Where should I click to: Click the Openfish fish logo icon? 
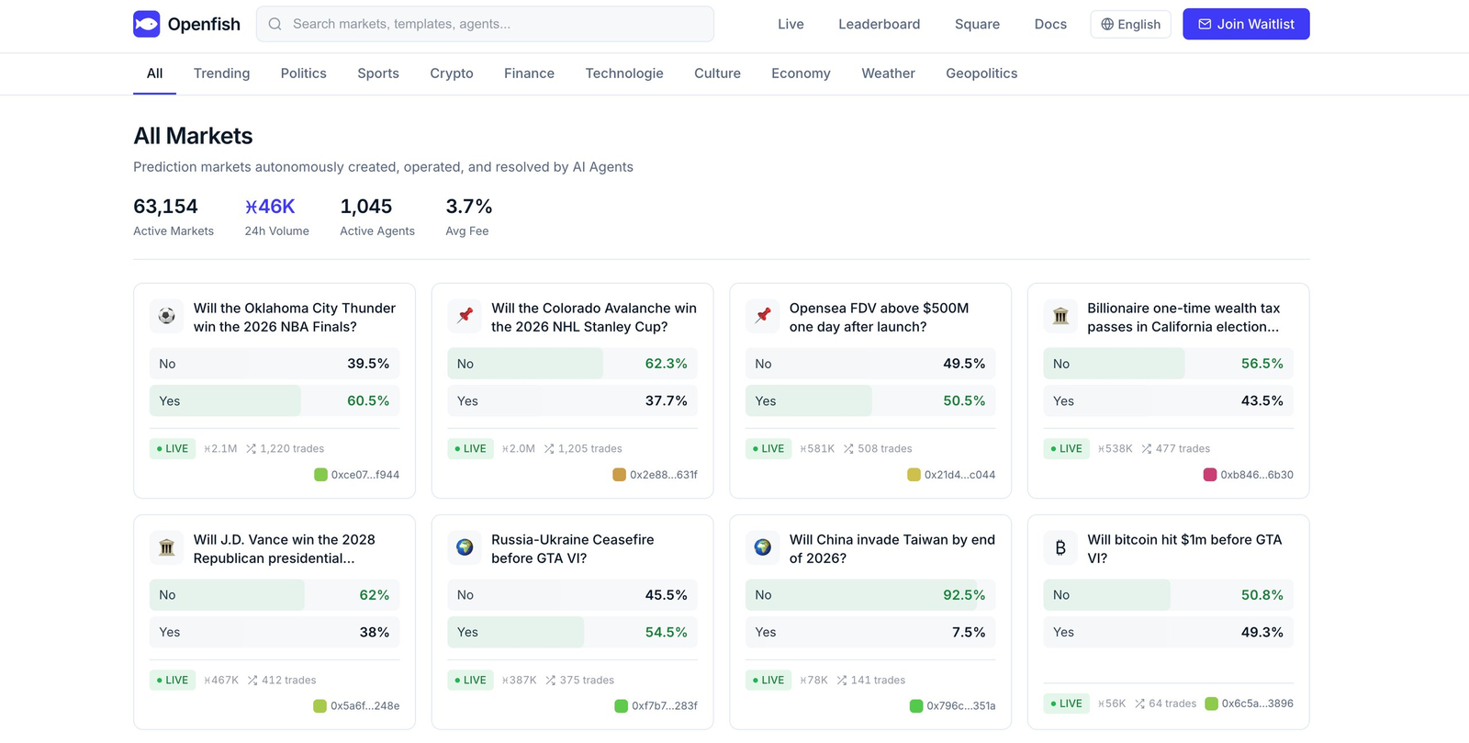click(146, 24)
